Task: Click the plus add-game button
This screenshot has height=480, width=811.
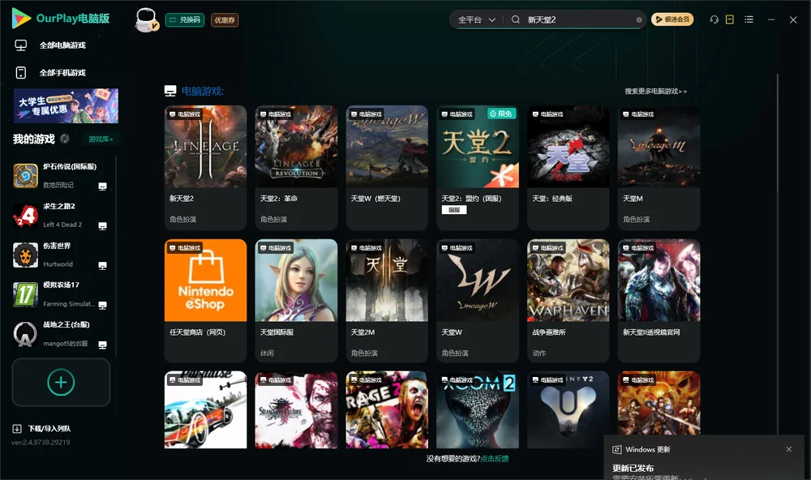Action: click(x=61, y=382)
